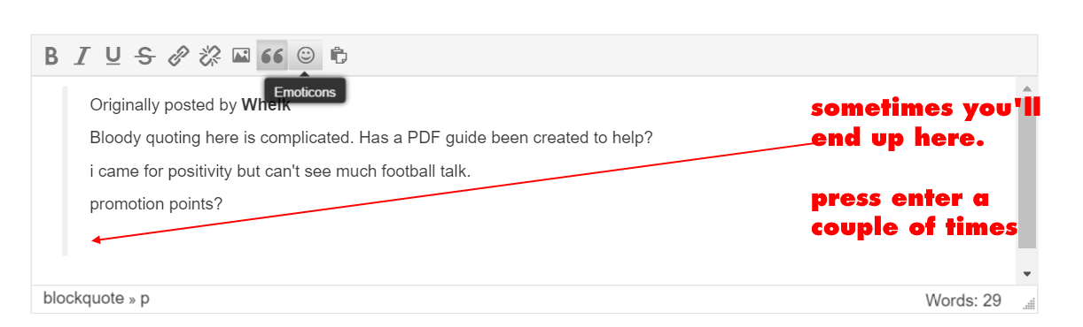Toggle the Blockquote quote-marks button
This screenshot has width=1083, height=327.
point(272,57)
